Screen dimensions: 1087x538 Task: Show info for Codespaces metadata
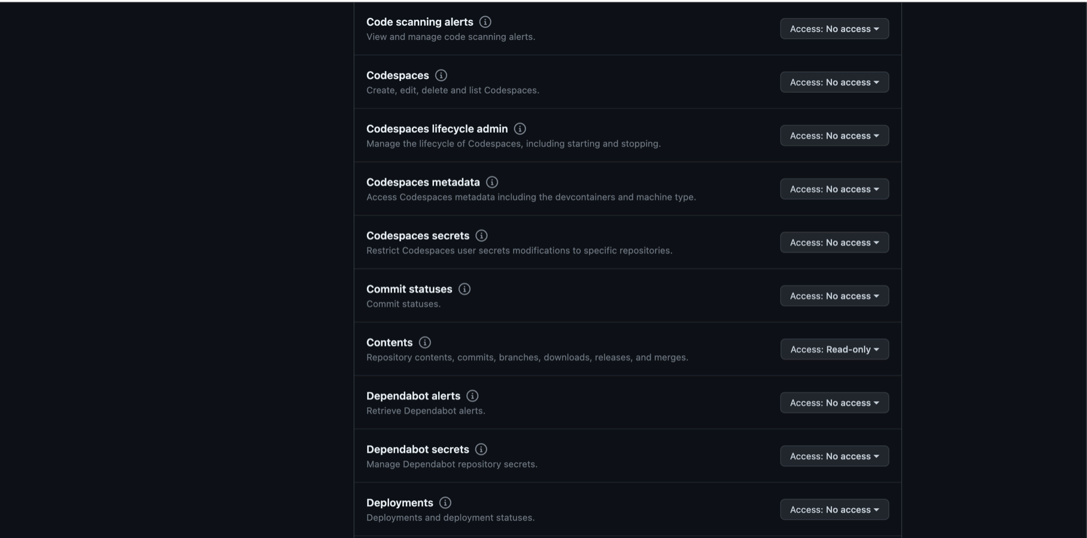(492, 182)
